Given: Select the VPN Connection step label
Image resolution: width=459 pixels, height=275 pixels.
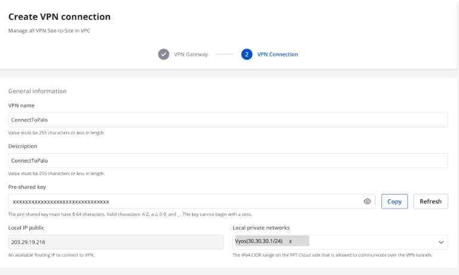Looking at the screenshot, I should [277, 54].
